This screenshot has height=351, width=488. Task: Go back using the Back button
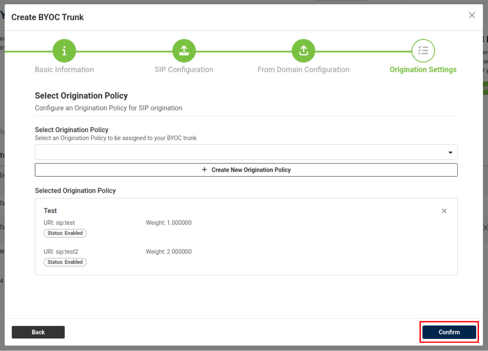tap(38, 332)
